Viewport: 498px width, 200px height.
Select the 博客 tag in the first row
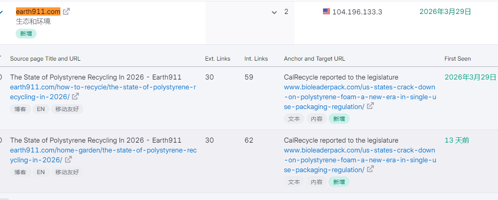20,109
